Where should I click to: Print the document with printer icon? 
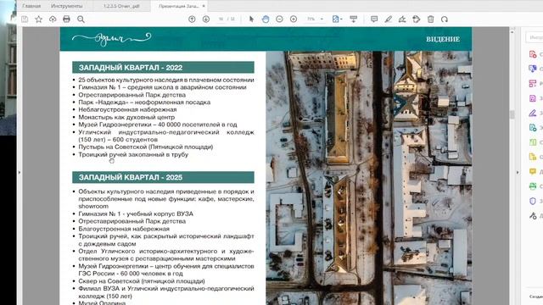(66, 19)
